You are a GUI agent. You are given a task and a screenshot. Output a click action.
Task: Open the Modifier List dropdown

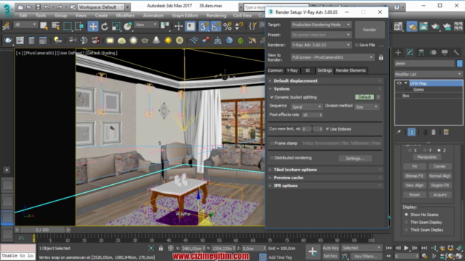click(x=428, y=74)
